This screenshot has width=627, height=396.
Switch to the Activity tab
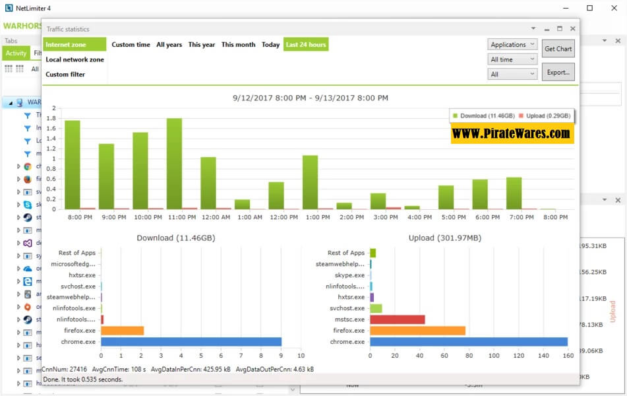pyautogui.click(x=16, y=53)
